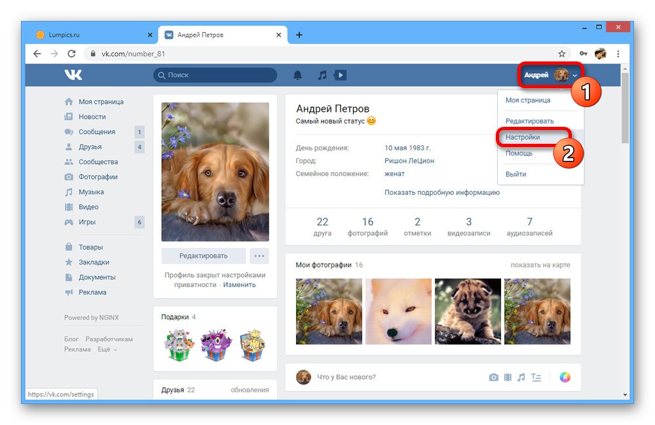Go back with browser back arrow
Viewport: 655px width, 425px height.
(x=37, y=54)
